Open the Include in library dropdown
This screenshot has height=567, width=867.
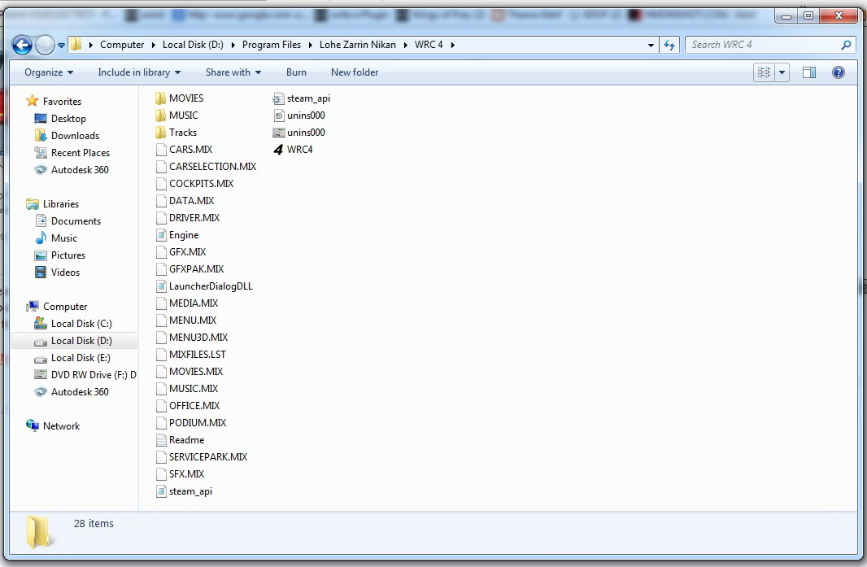[x=139, y=72]
